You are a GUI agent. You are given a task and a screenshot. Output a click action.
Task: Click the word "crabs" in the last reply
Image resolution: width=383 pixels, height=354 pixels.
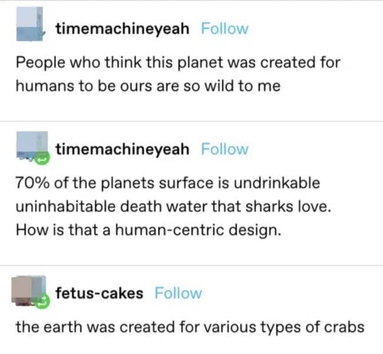tap(344, 327)
